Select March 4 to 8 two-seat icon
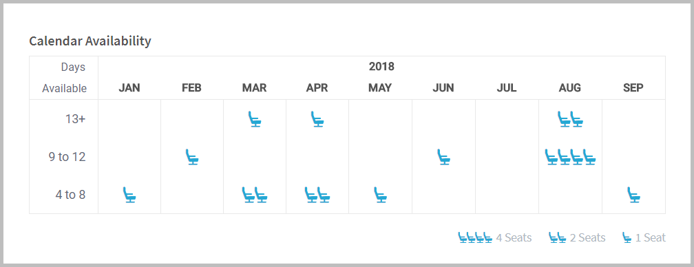The width and height of the screenshot is (694, 267). point(255,195)
